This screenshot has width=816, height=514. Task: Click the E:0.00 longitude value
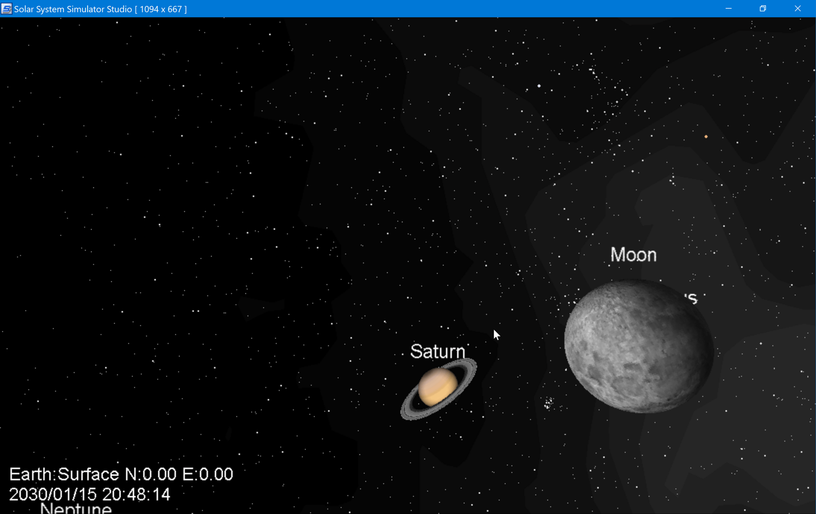coord(207,474)
